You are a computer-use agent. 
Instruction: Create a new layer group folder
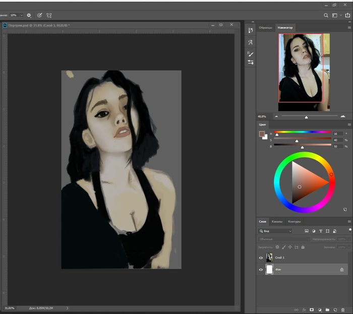(x=327, y=309)
